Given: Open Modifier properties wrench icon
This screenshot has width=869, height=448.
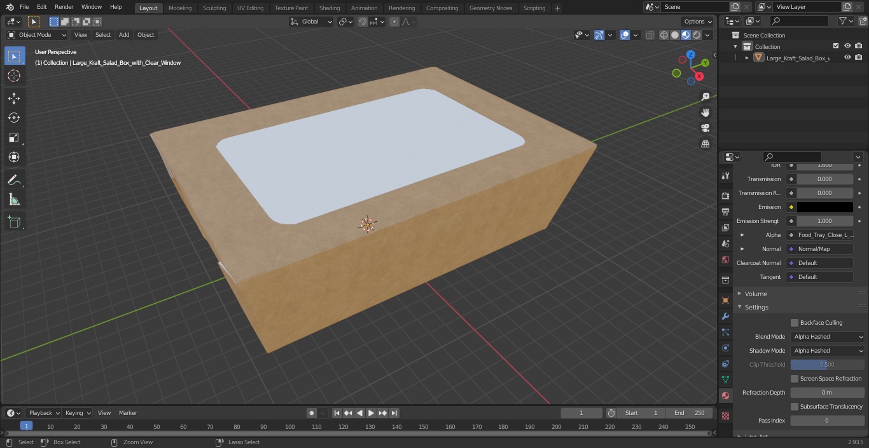Looking at the screenshot, I should click(725, 316).
